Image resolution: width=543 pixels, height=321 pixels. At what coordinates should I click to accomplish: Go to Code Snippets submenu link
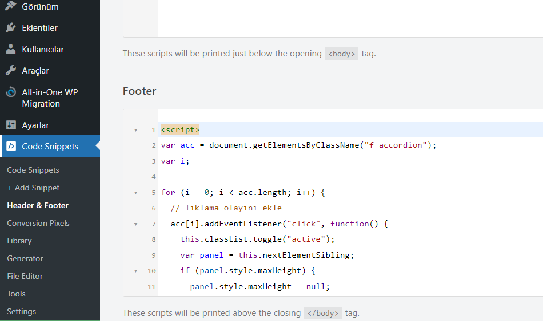pyautogui.click(x=33, y=170)
